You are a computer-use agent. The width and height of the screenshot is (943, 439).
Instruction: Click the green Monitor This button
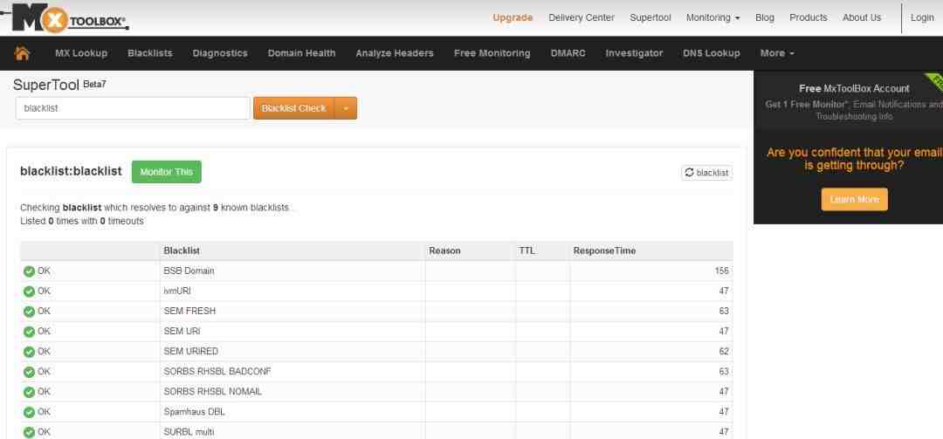167,172
